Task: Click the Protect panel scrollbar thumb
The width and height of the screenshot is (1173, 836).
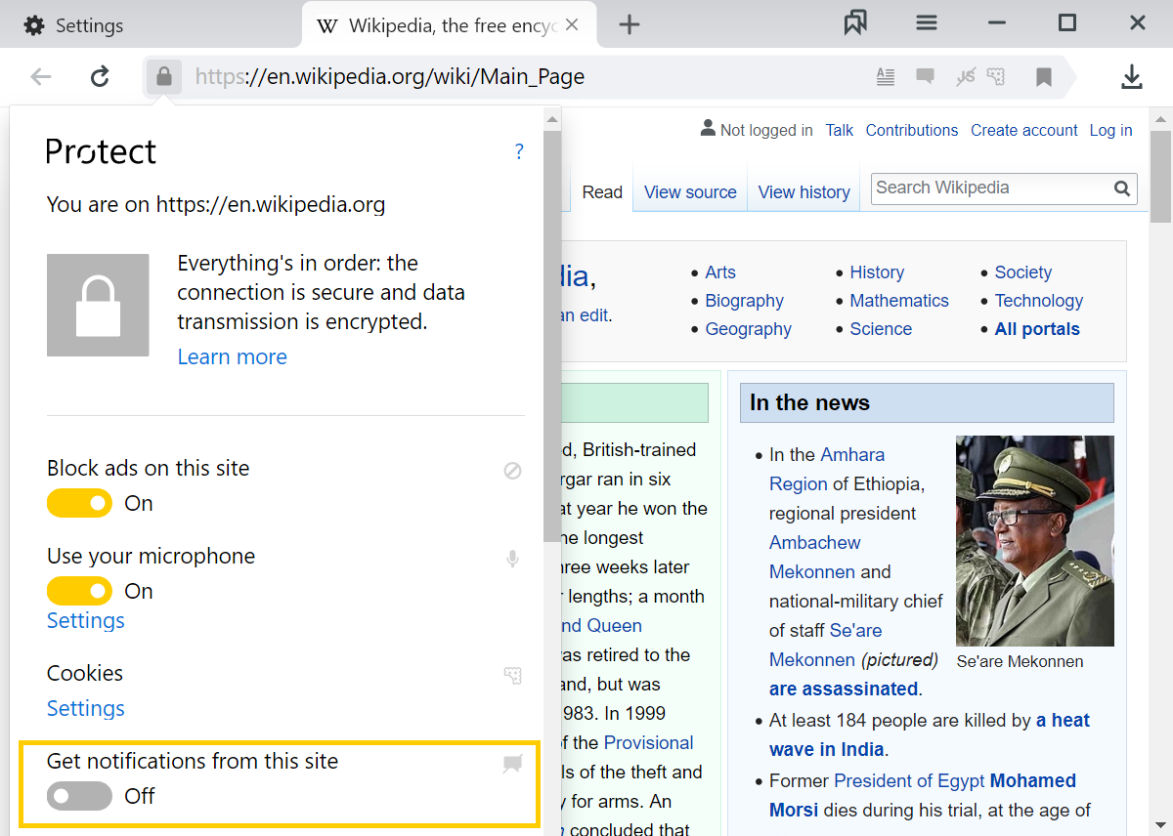Action: coord(552,337)
